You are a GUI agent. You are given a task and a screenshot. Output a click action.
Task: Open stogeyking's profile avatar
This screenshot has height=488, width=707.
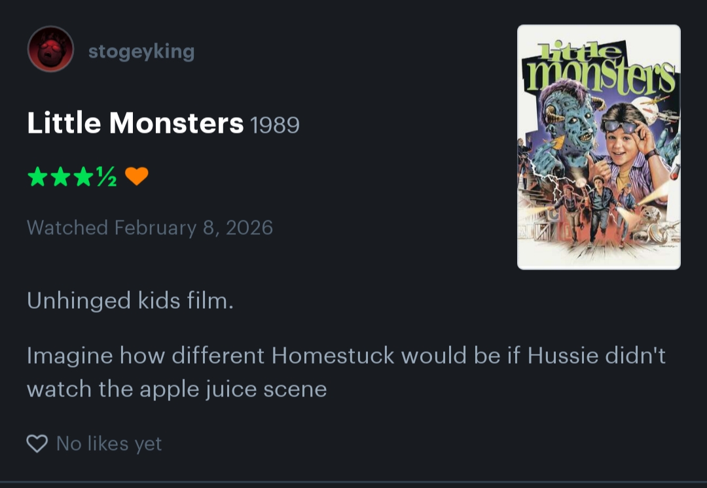pos(50,49)
